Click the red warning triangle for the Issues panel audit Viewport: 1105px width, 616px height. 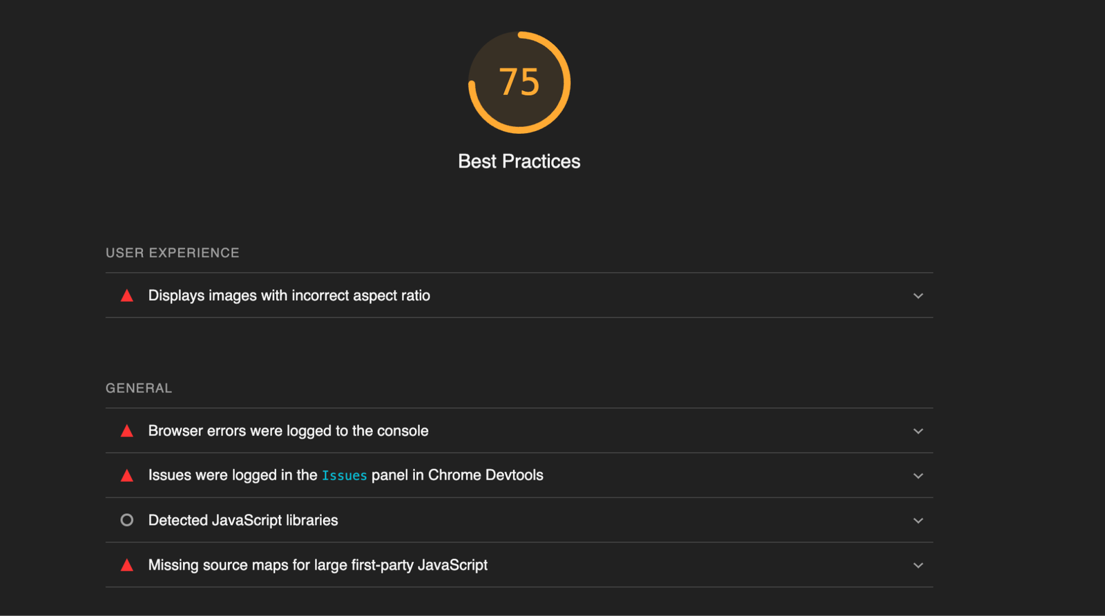(127, 476)
